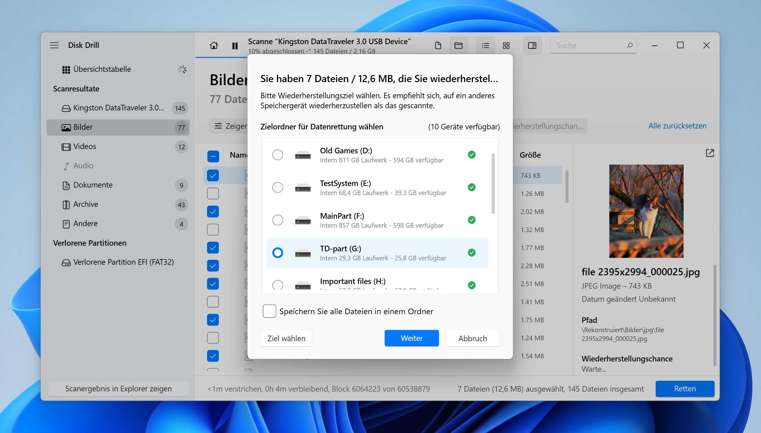The image size is (761, 433).
Task: Click Alle zurücksetzen link
Action: [677, 126]
